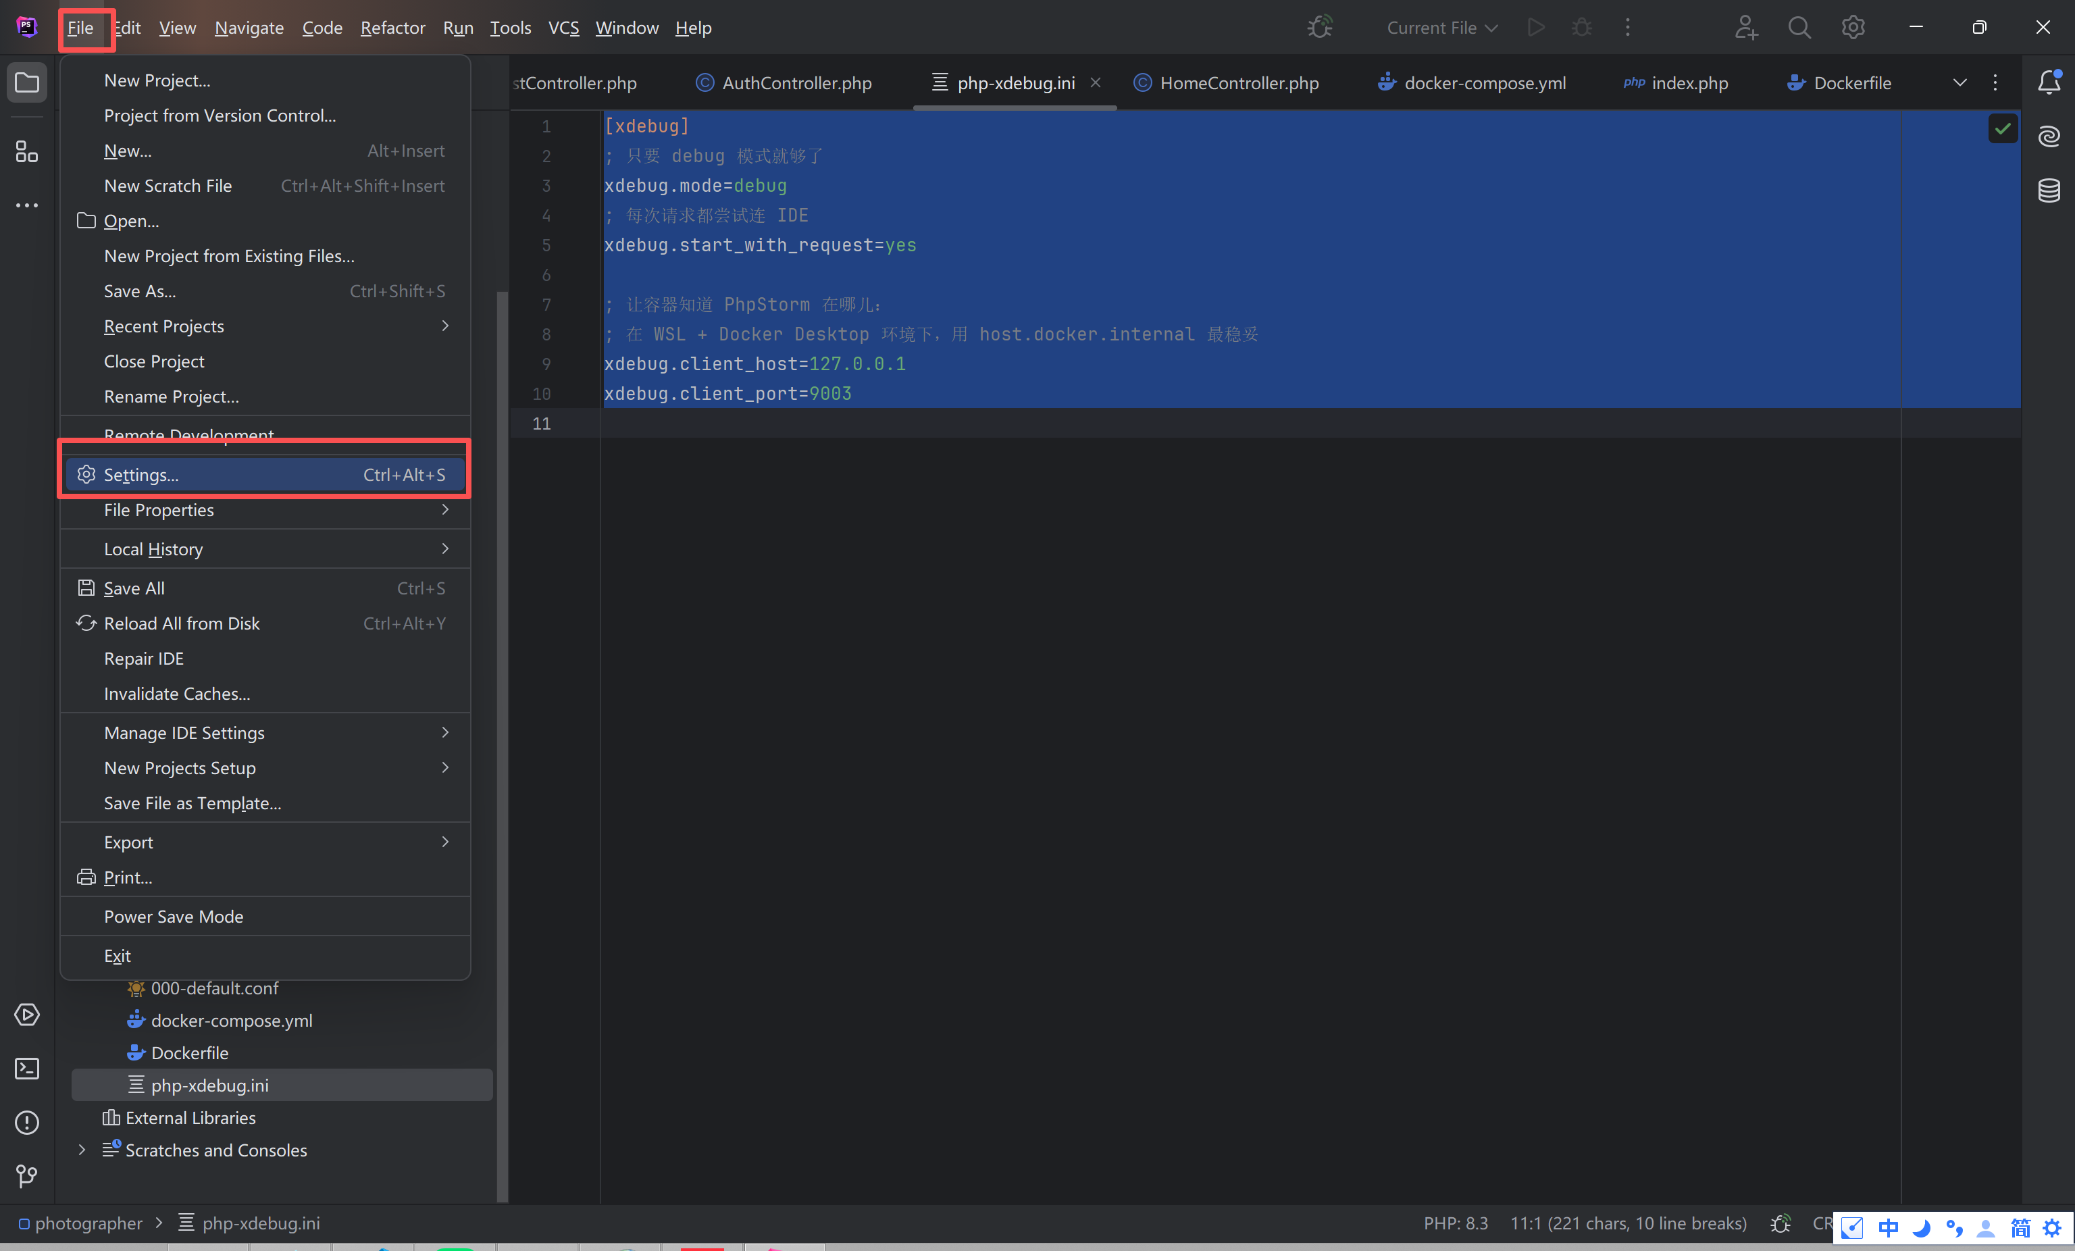Open the notifications bell panel

(2048, 82)
